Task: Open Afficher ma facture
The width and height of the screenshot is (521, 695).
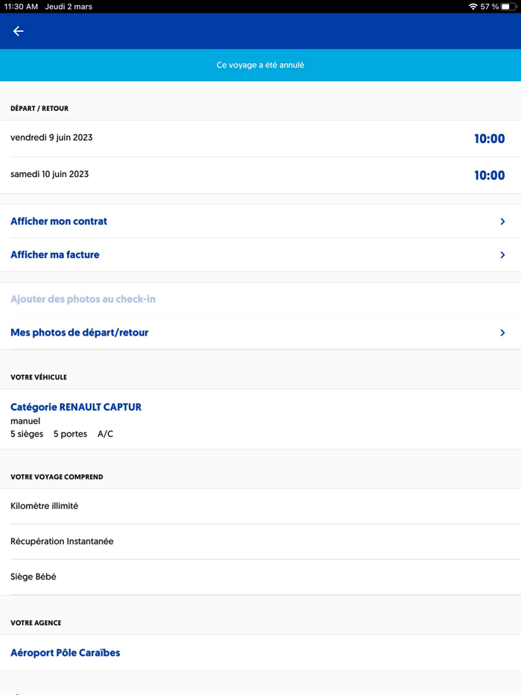Action: tap(55, 255)
